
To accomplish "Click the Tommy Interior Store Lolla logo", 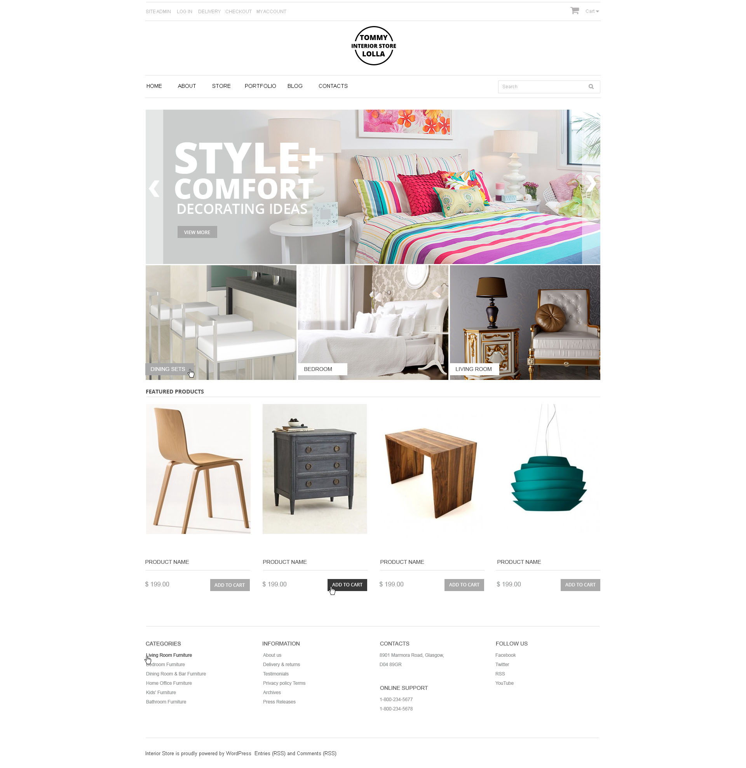I will [373, 45].
